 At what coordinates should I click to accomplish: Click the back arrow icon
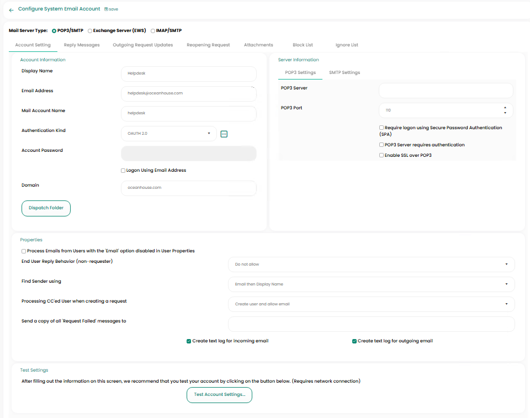[11, 10]
